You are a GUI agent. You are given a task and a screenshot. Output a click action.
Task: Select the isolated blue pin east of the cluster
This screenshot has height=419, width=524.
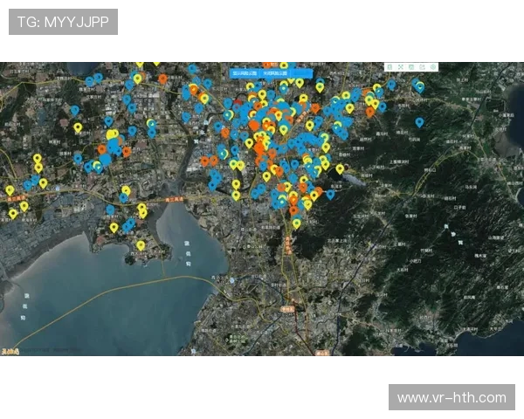click(x=419, y=122)
